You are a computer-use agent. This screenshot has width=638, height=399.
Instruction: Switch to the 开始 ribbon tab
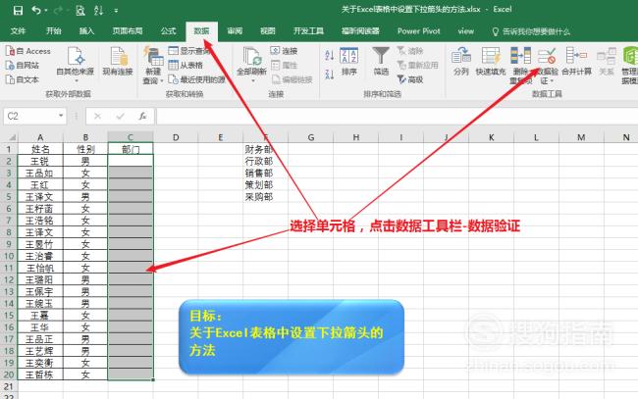point(54,30)
